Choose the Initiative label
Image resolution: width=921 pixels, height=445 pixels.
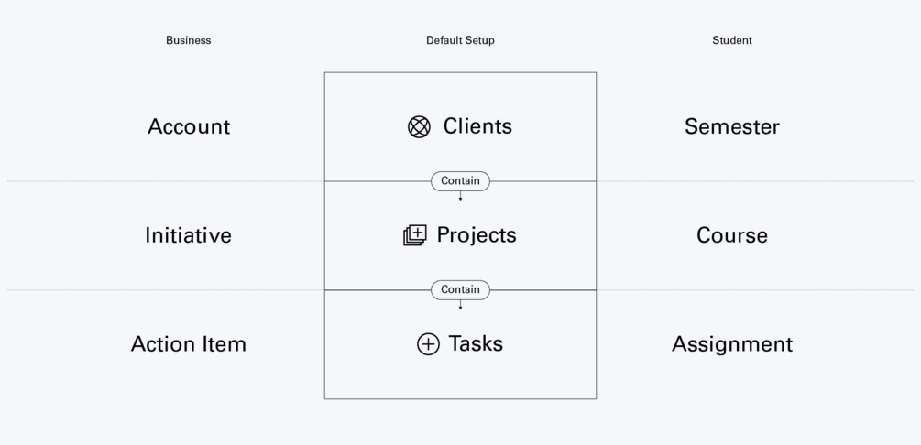click(x=189, y=235)
